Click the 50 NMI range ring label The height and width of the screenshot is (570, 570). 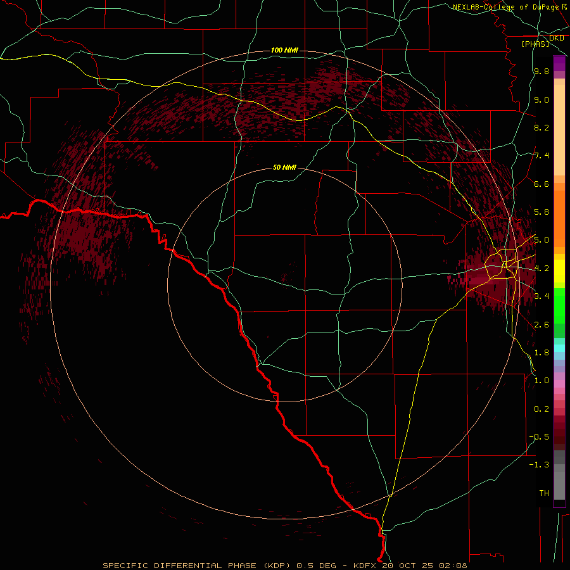click(x=284, y=167)
